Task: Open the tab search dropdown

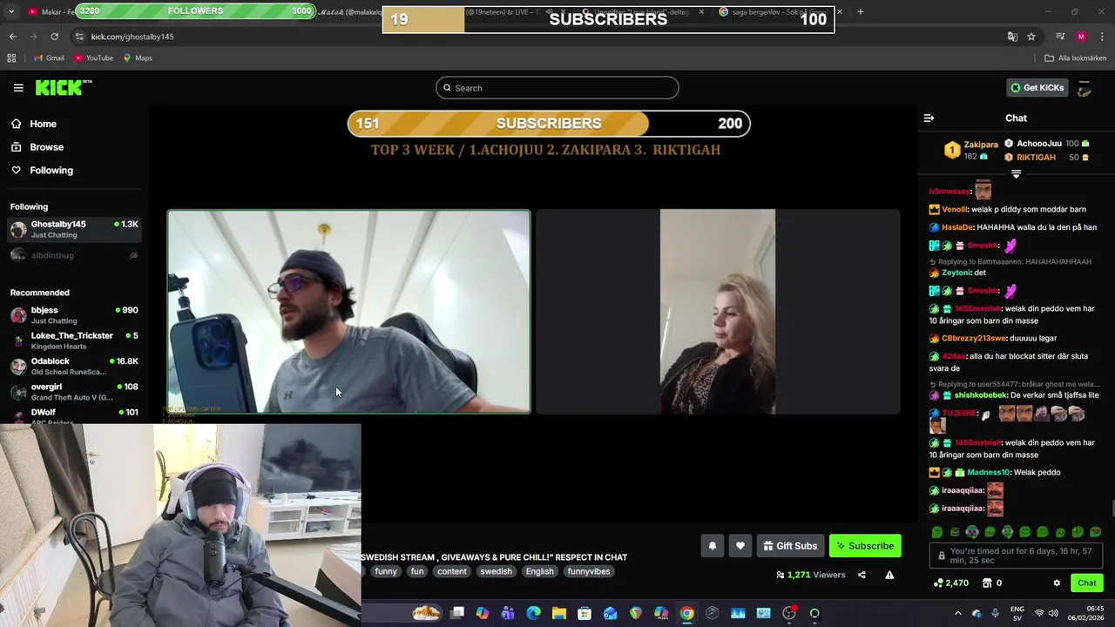Action: (x=12, y=12)
